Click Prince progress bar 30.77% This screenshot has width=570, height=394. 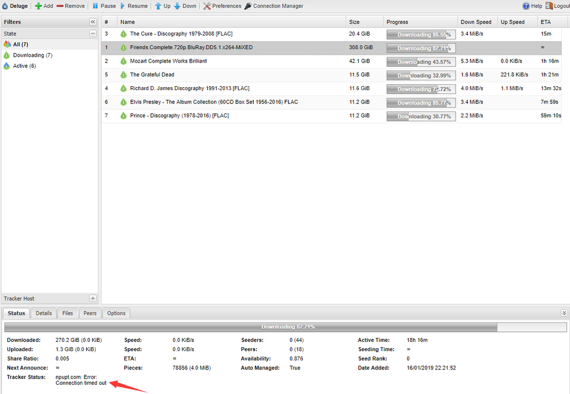pyautogui.click(x=421, y=116)
